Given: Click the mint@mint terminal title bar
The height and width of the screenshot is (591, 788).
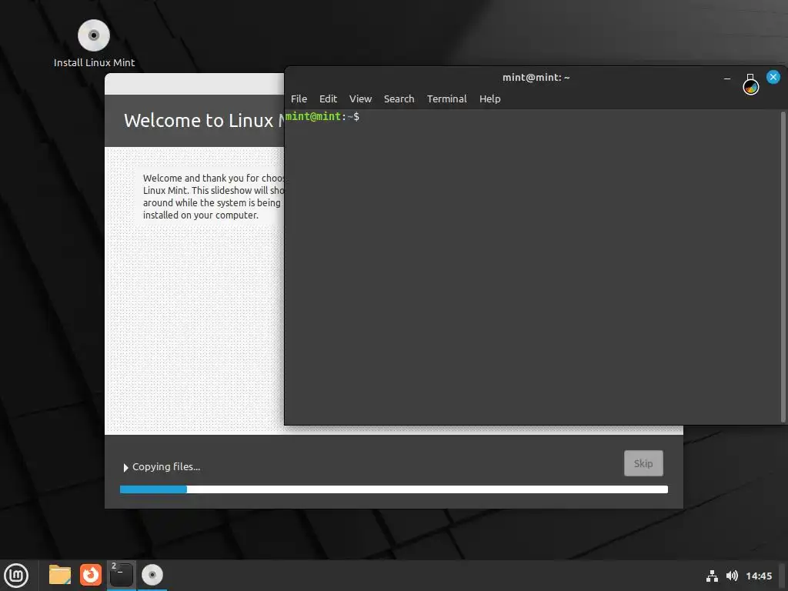Looking at the screenshot, I should click(x=536, y=78).
